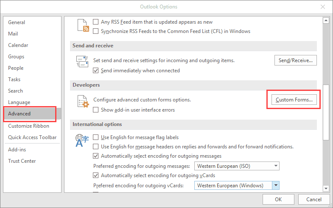Click the international language globe icon
333x208 pixels.
click(x=82, y=140)
